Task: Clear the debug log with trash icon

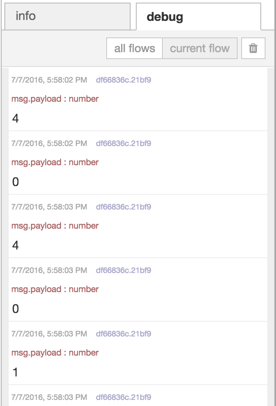Action: (x=253, y=48)
